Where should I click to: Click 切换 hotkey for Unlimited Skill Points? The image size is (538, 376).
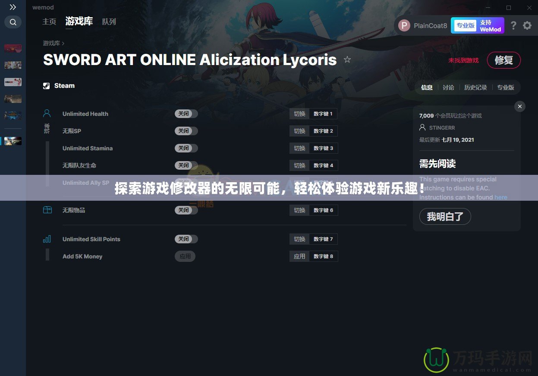point(299,239)
